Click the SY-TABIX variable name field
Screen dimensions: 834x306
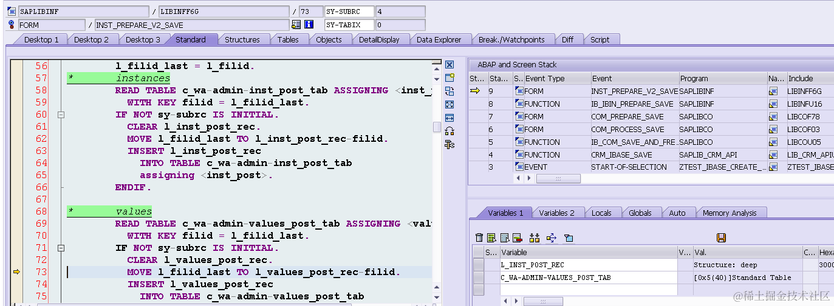pos(349,25)
